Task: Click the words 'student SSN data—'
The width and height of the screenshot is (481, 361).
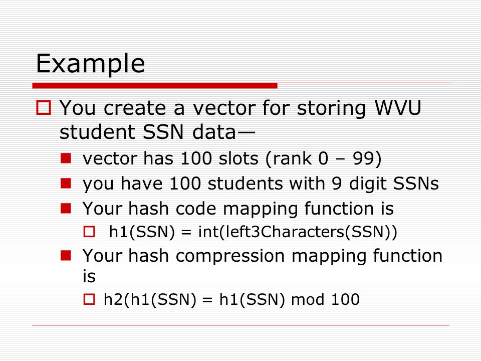Action: [157, 132]
